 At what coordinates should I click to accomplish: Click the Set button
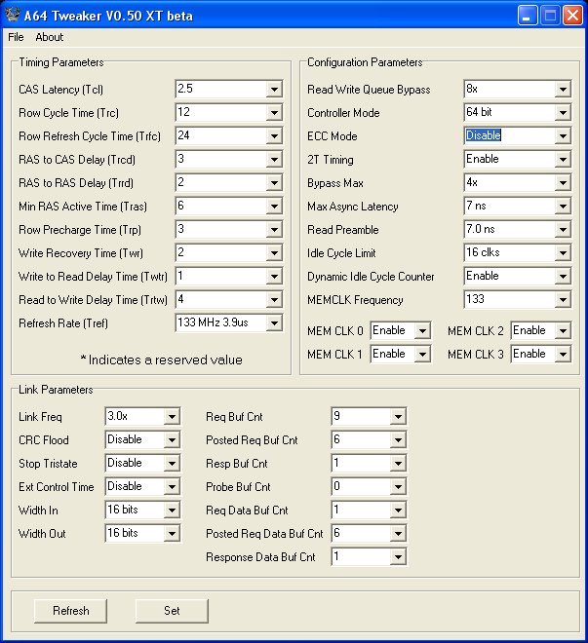[x=172, y=611]
